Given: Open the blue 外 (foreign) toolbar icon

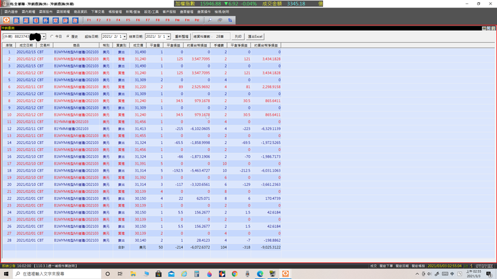Looking at the screenshot, I should point(46,20).
